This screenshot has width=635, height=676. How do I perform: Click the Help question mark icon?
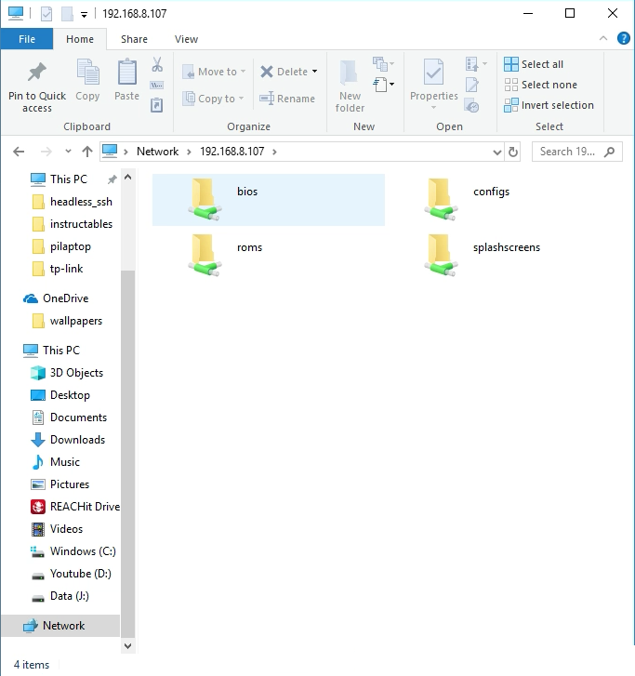click(623, 39)
